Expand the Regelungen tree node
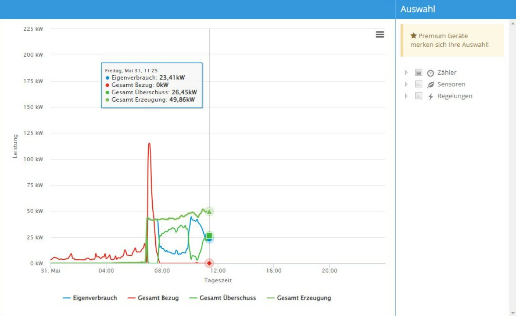This screenshot has width=516, height=316. click(406, 96)
